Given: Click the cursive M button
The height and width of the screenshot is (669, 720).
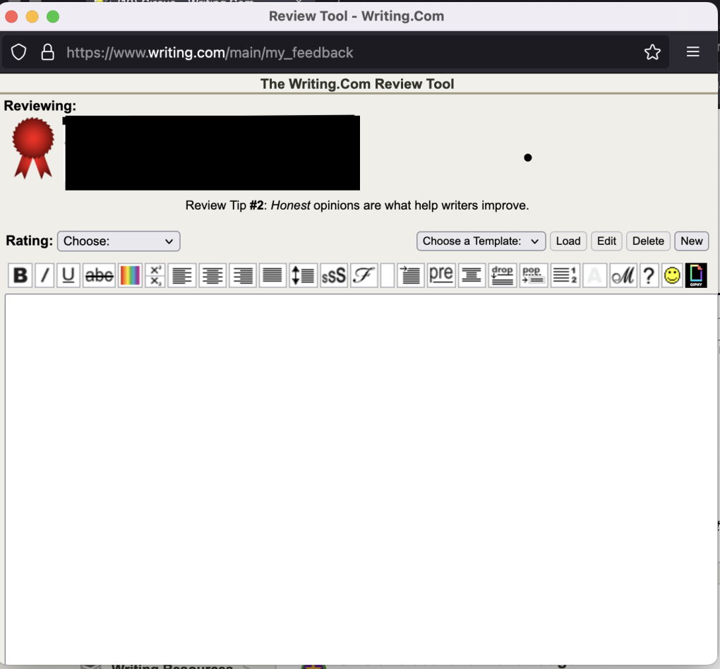Looking at the screenshot, I should coord(623,275).
